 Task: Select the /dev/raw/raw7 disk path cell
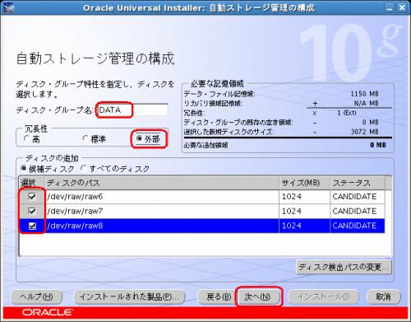pyautogui.click(x=162, y=211)
